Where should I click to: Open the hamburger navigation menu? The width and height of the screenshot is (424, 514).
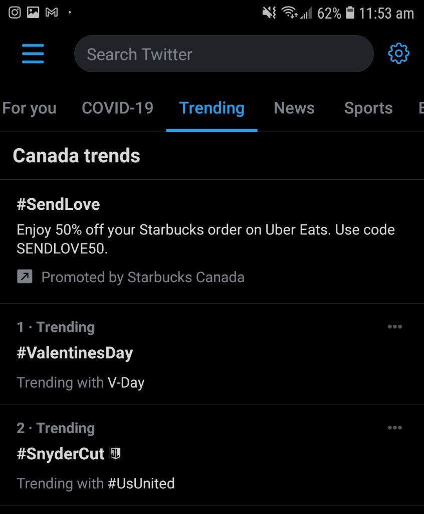point(33,53)
